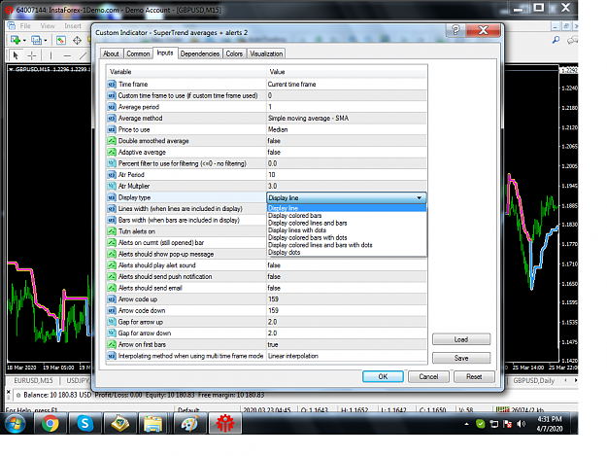The width and height of the screenshot is (607, 456).
Task: Click the Gap for arrow up row icon
Action: coord(112,322)
